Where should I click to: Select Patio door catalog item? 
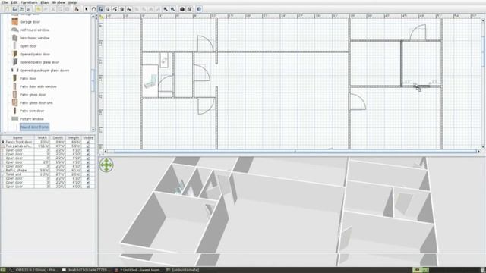[28, 79]
